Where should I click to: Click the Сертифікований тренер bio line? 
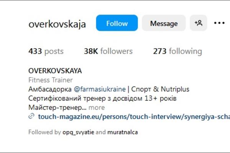click(x=102, y=98)
